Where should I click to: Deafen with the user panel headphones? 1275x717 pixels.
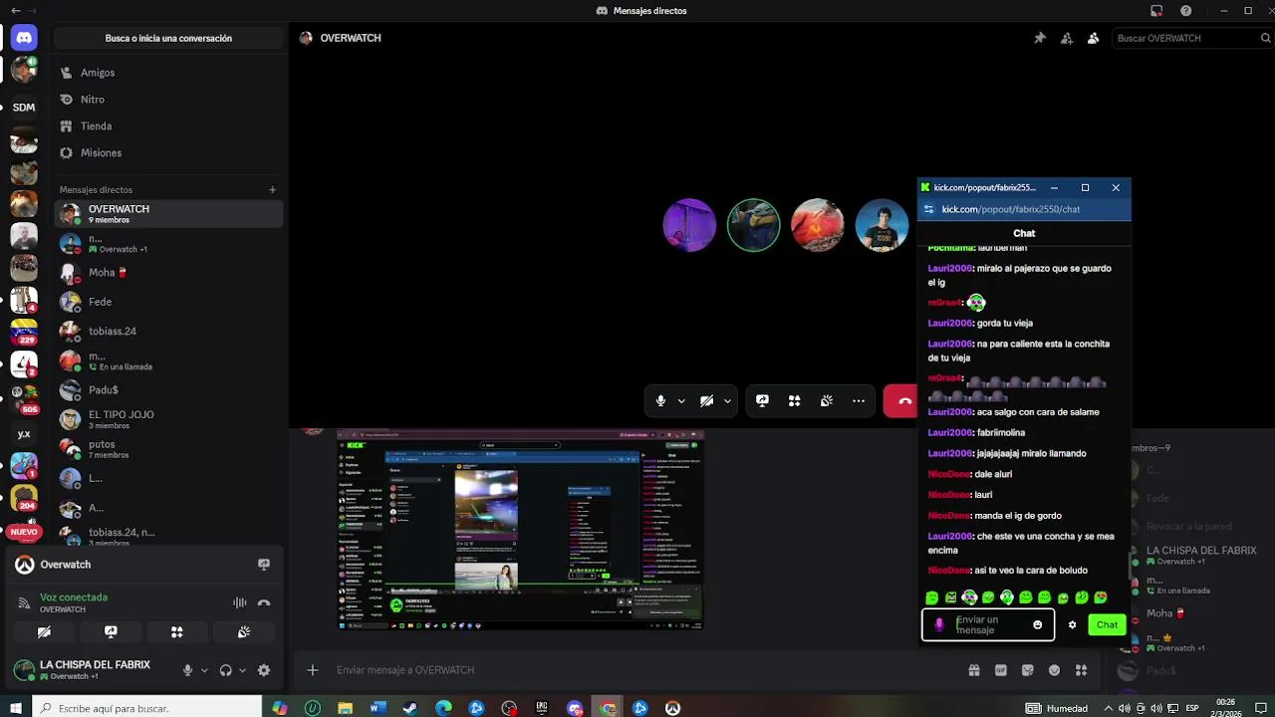point(226,670)
